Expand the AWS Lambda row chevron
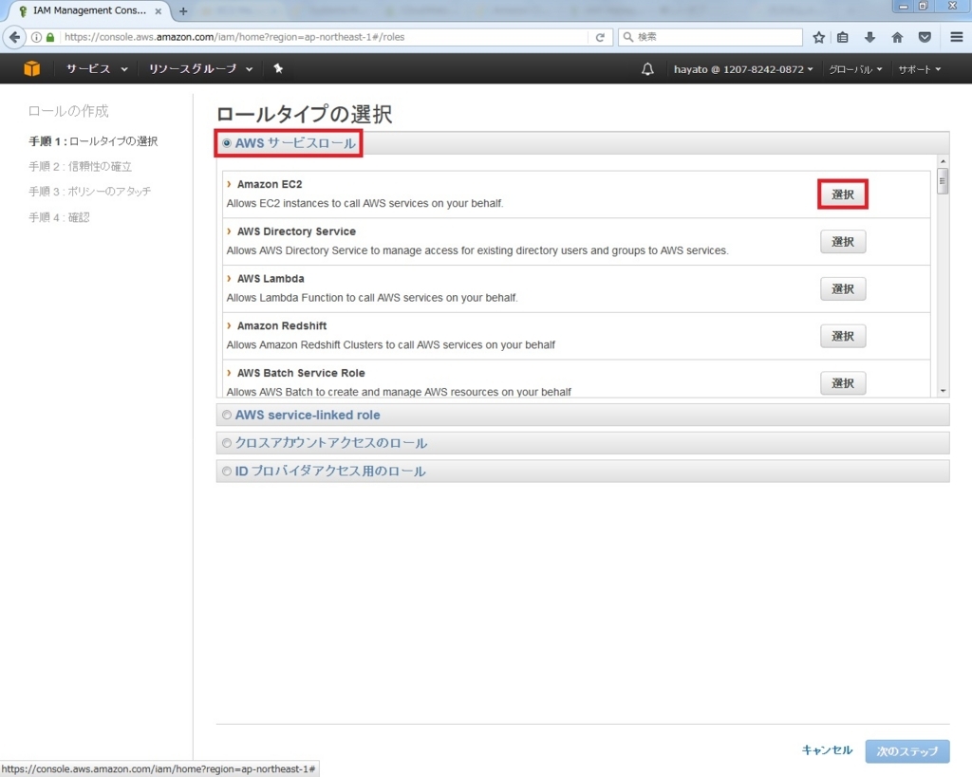The image size is (972, 777). [x=229, y=278]
